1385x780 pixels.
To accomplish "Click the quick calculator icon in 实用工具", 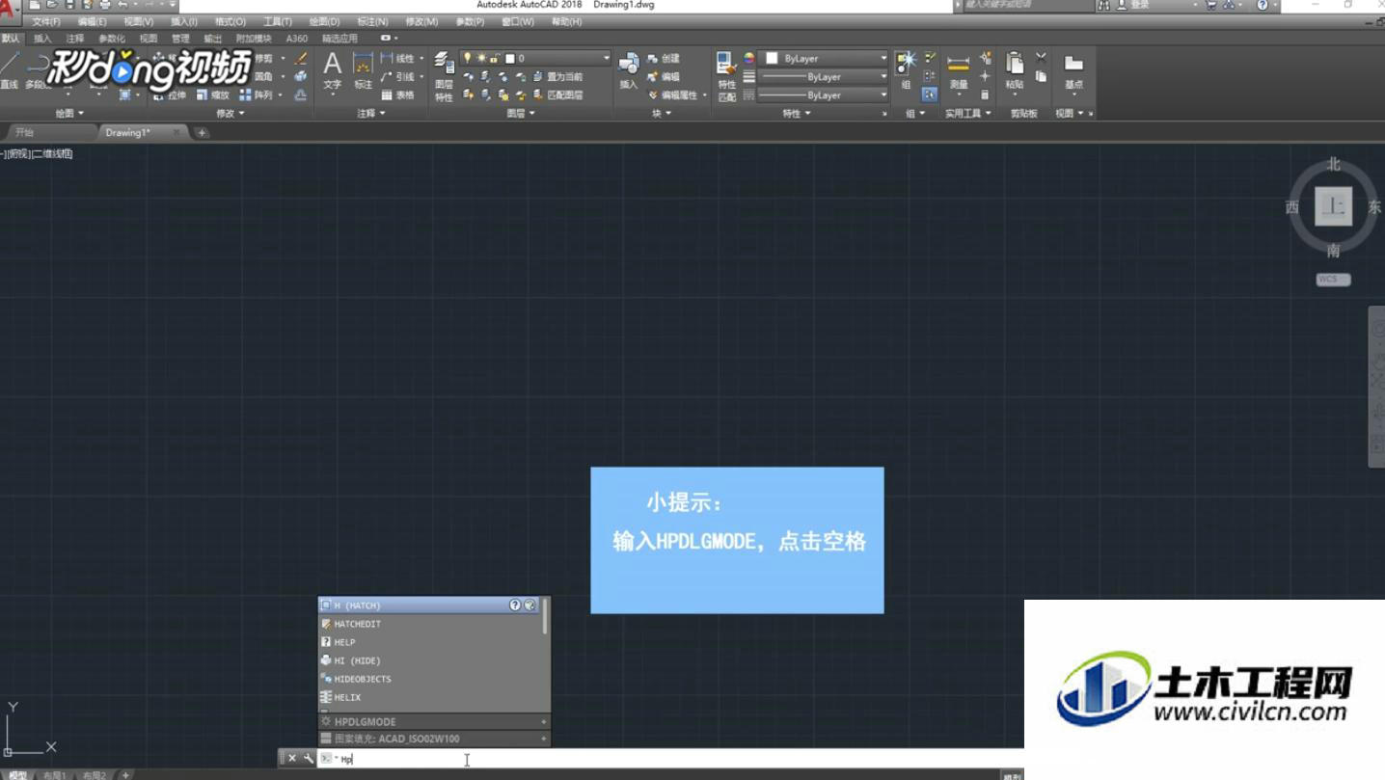I will (985, 94).
